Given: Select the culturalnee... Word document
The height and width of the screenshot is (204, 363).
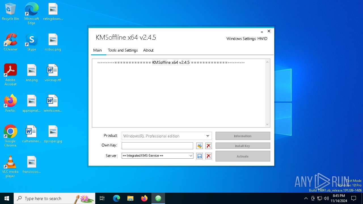Looking at the screenshot, I should (32, 134).
